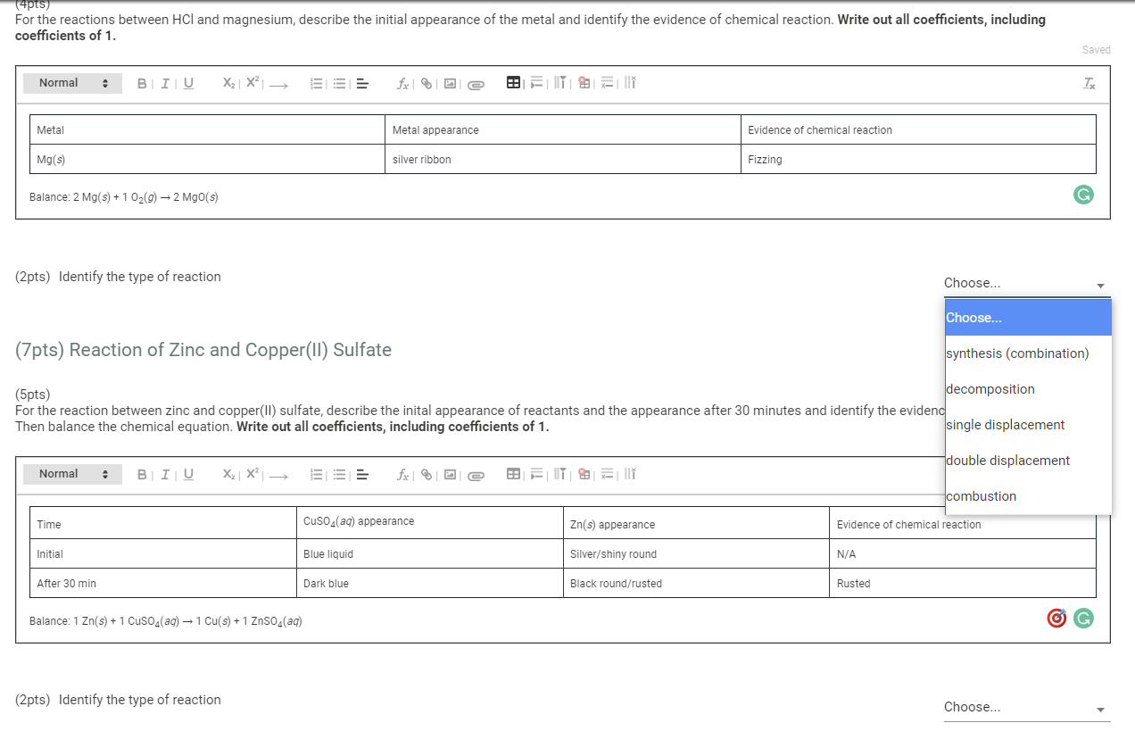Click the 'Metal appearance' header cell
The height and width of the screenshot is (748, 1135).
563,129
